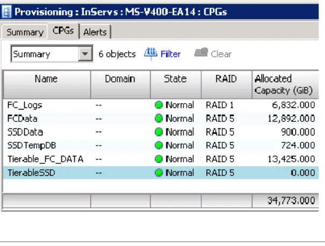Click the Filter link
This screenshot has height=246, width=325.
tap(171, 54)
